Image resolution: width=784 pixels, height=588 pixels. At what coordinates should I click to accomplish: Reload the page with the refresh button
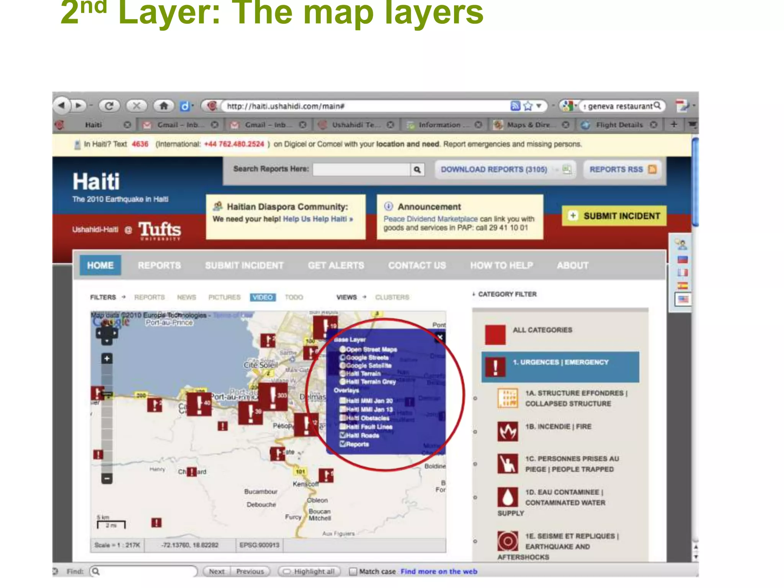click(109, 106)
